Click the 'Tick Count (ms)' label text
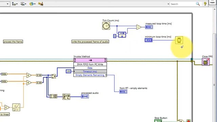The width and height of the screenshot is (217, 122). coord(111,20)
